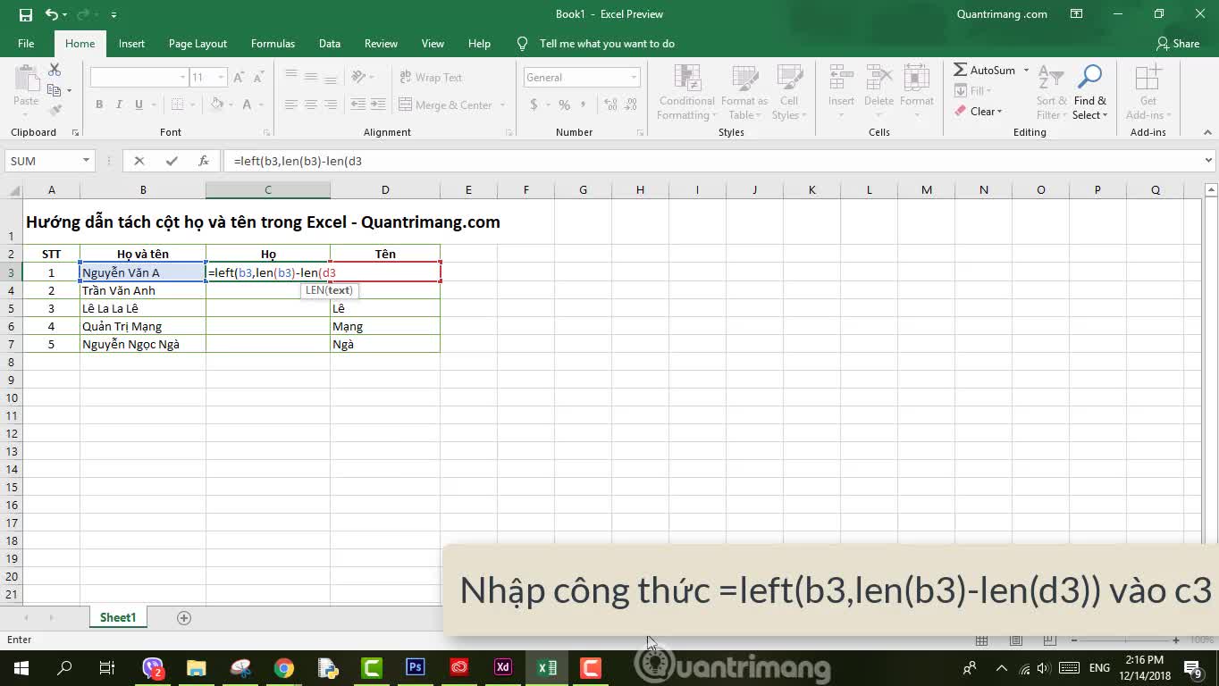Collapse the ribbon with the up chevron

click(1206, 132)
